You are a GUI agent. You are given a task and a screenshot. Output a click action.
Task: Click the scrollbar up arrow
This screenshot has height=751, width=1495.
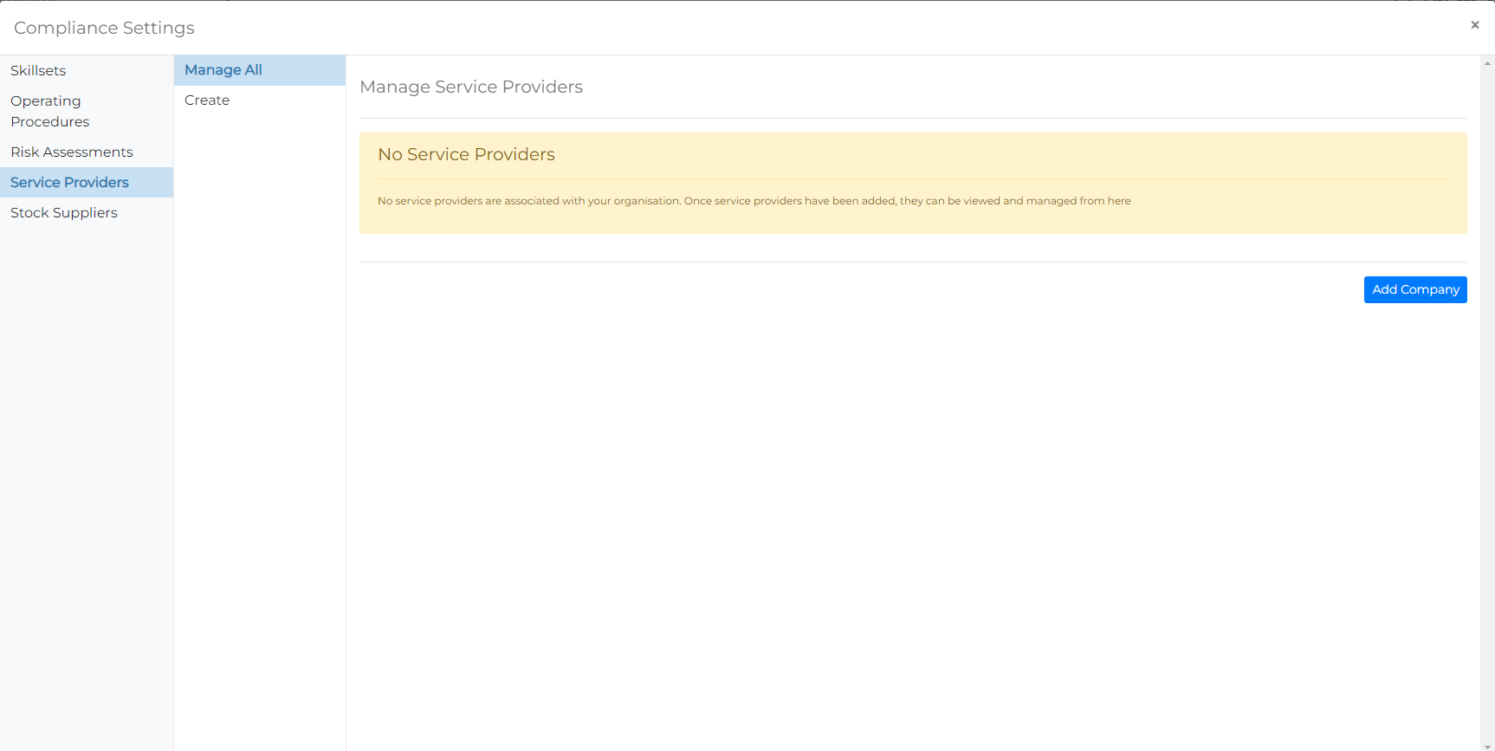1487,63
